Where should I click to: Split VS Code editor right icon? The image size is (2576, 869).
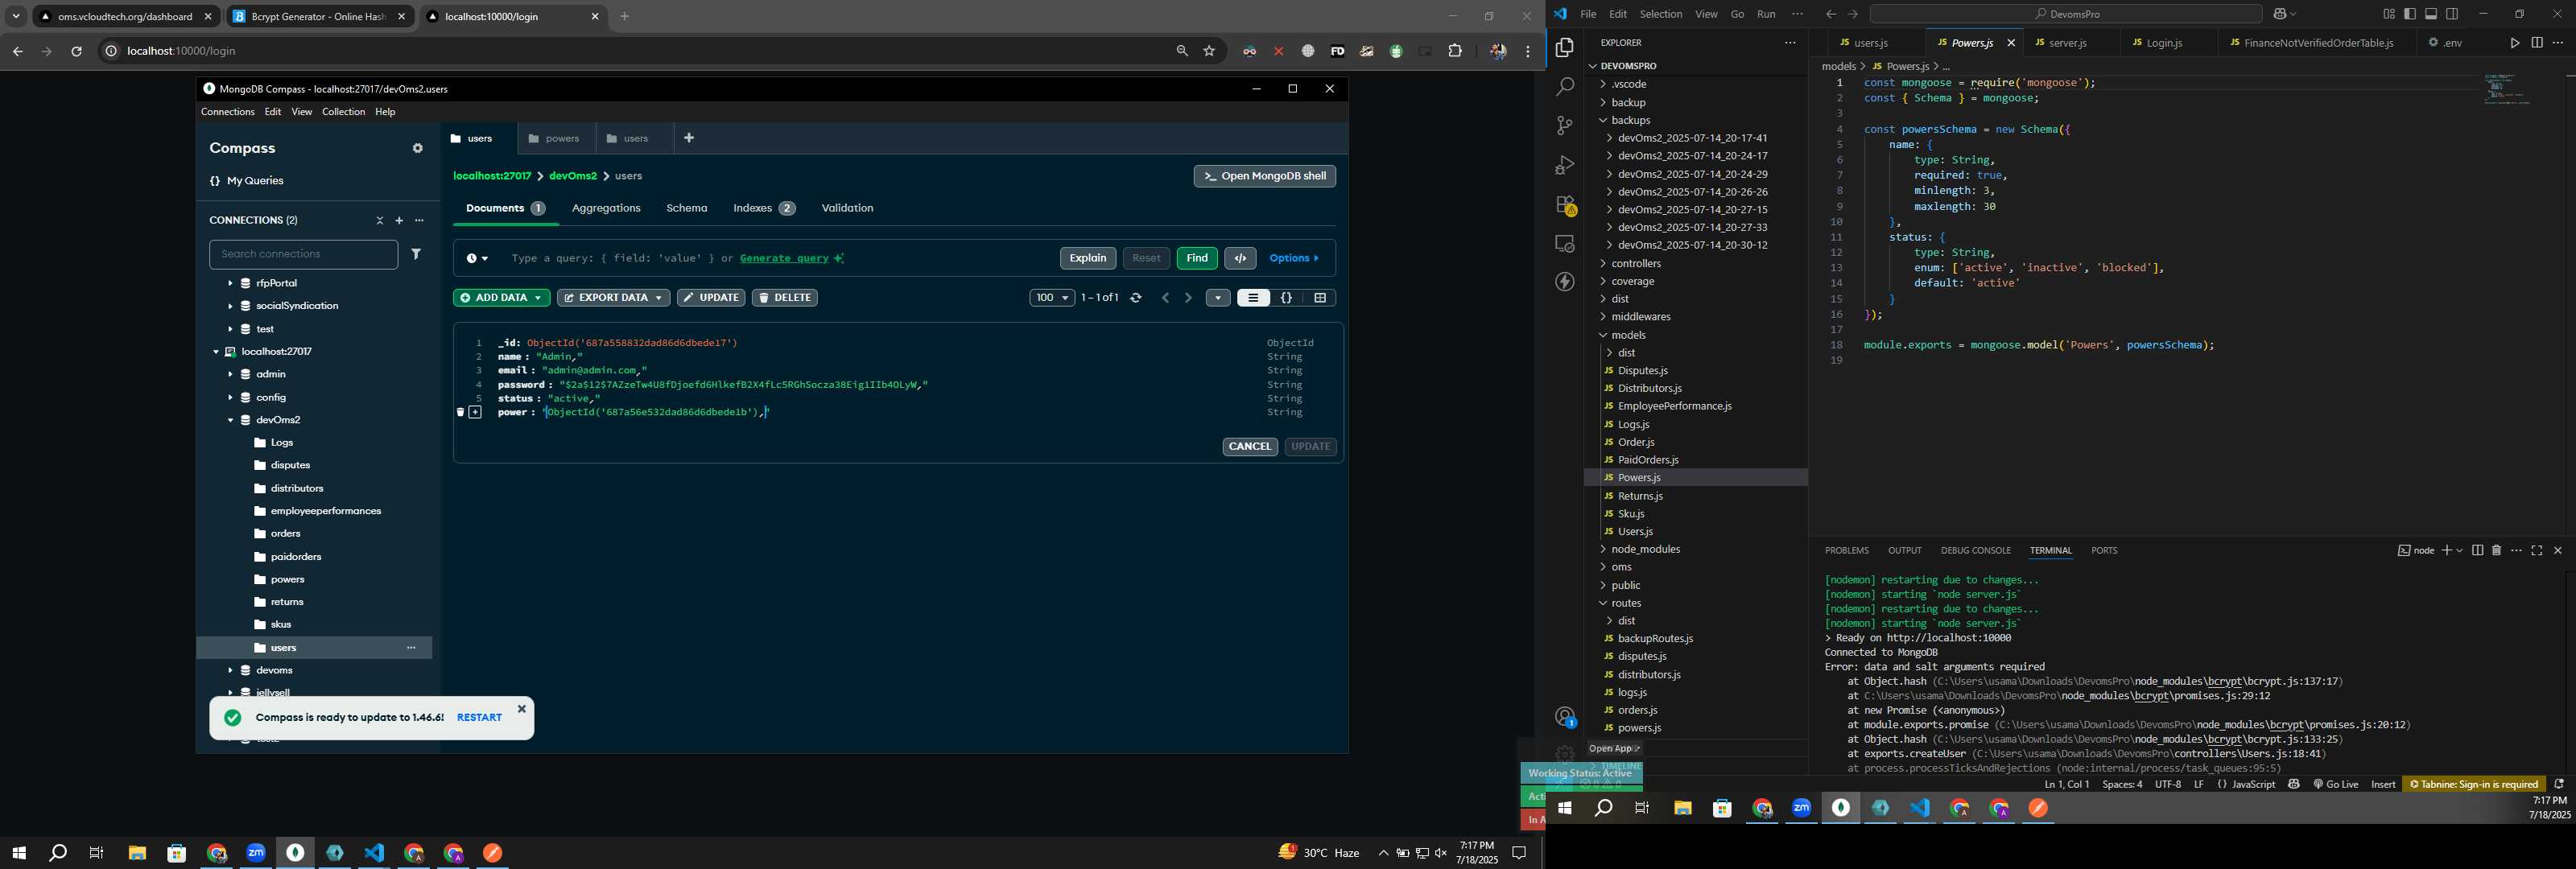(2537, 43)
